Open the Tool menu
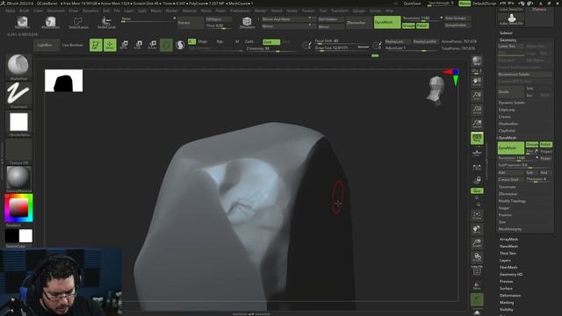 point(323,11)
